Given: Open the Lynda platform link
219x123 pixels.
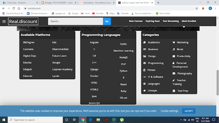Looking at the screenshot, I should (55, 76).
